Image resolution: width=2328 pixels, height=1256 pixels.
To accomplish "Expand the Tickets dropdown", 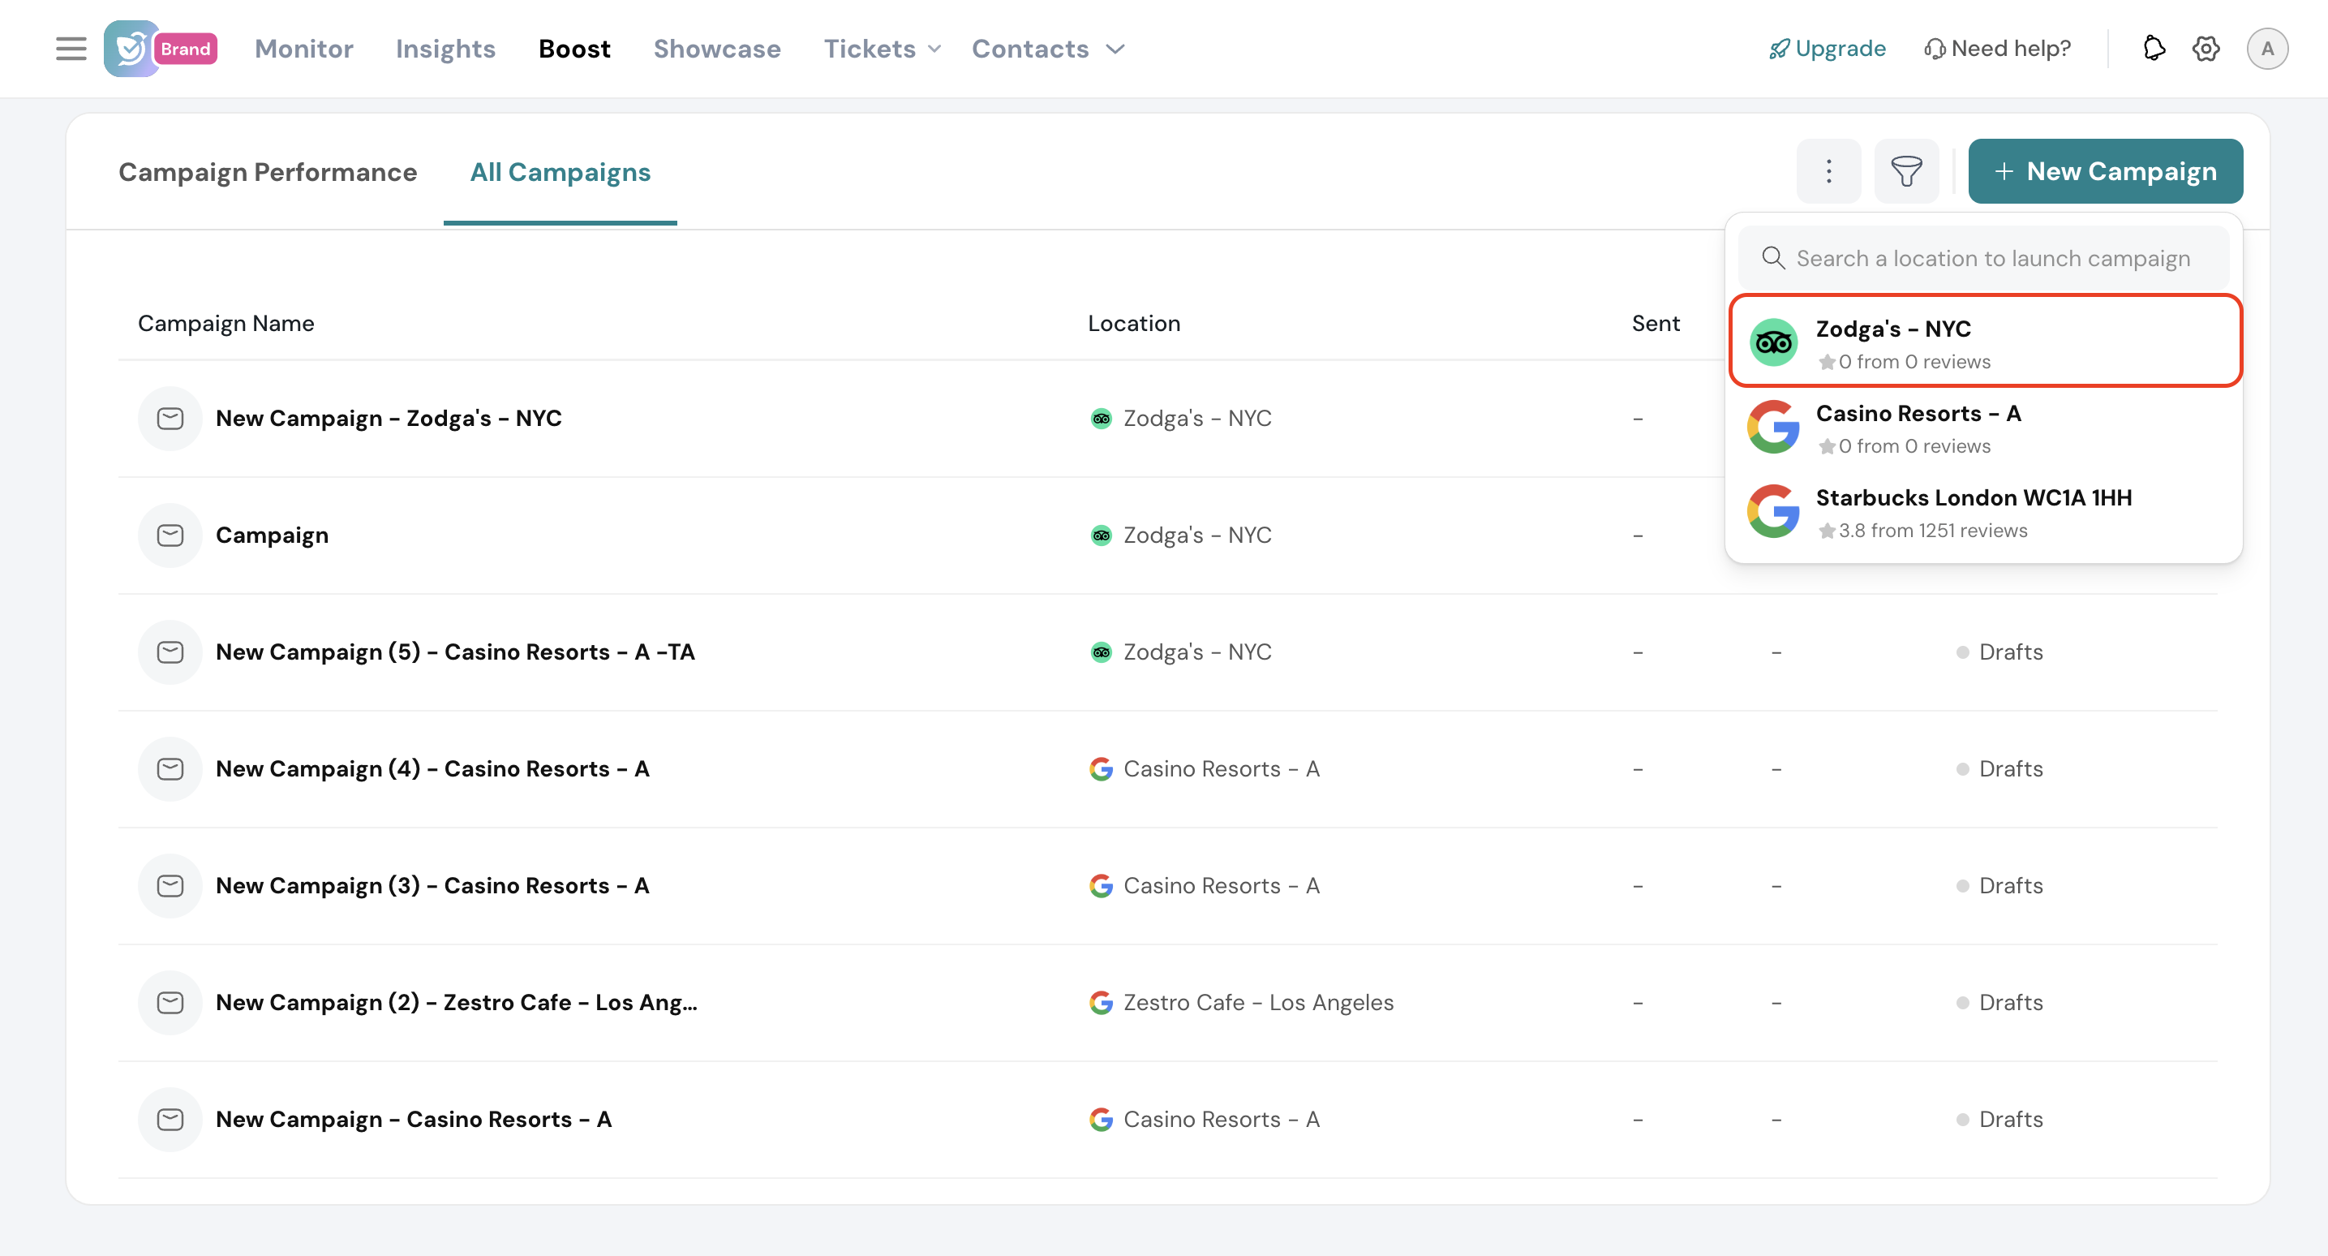I will pyautogui.click(x=882, y=49).
